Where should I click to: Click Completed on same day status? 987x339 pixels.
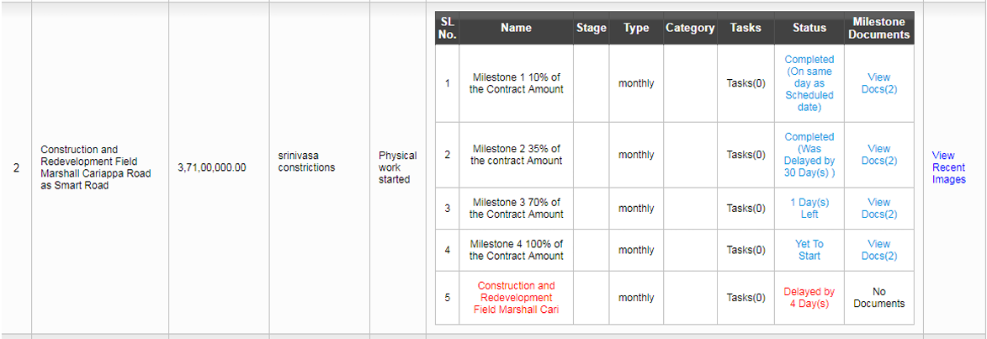tap(809, 83)
